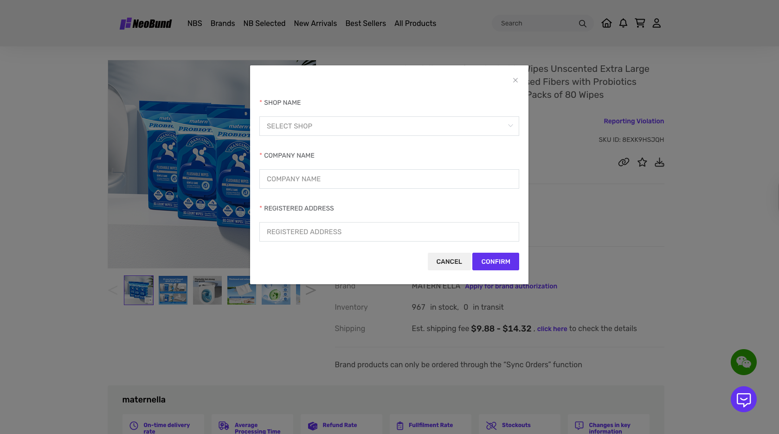Click On-time delivery rate clock icon

click(x=134, y=426)
